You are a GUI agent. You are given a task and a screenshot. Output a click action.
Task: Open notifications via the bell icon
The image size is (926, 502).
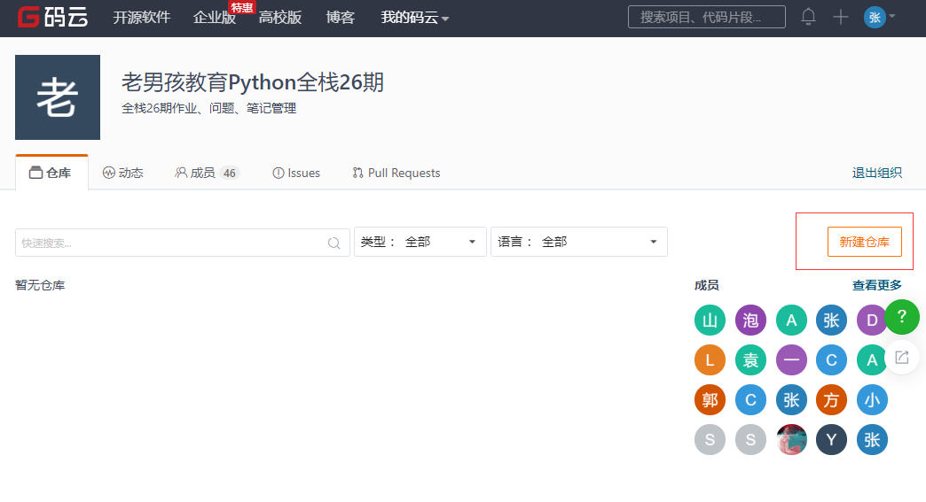809,17
